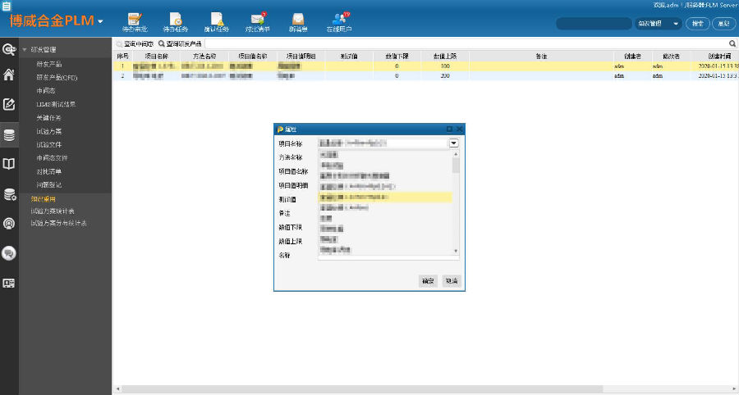Open the 待办审批 pending approvals icon
Screen dimensions: 739x395
pyautogui.click(x=135, y=20)
